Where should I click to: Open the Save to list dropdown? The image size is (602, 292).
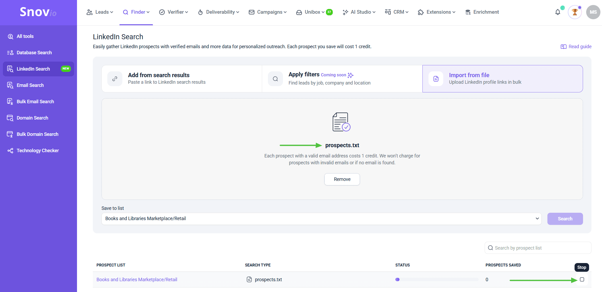point(321,219)
